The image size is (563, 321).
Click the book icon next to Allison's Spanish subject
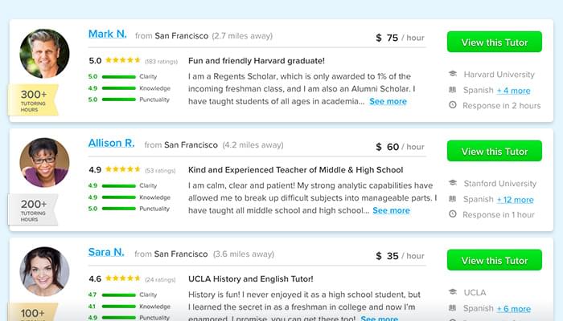point(453,199)
